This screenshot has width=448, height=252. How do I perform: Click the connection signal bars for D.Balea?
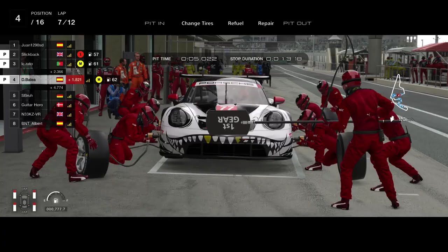[88, 80]
